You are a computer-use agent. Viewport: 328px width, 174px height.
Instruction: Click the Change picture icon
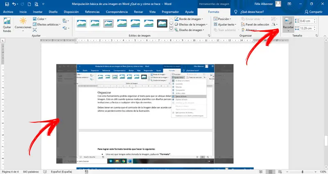coord(66,21)
